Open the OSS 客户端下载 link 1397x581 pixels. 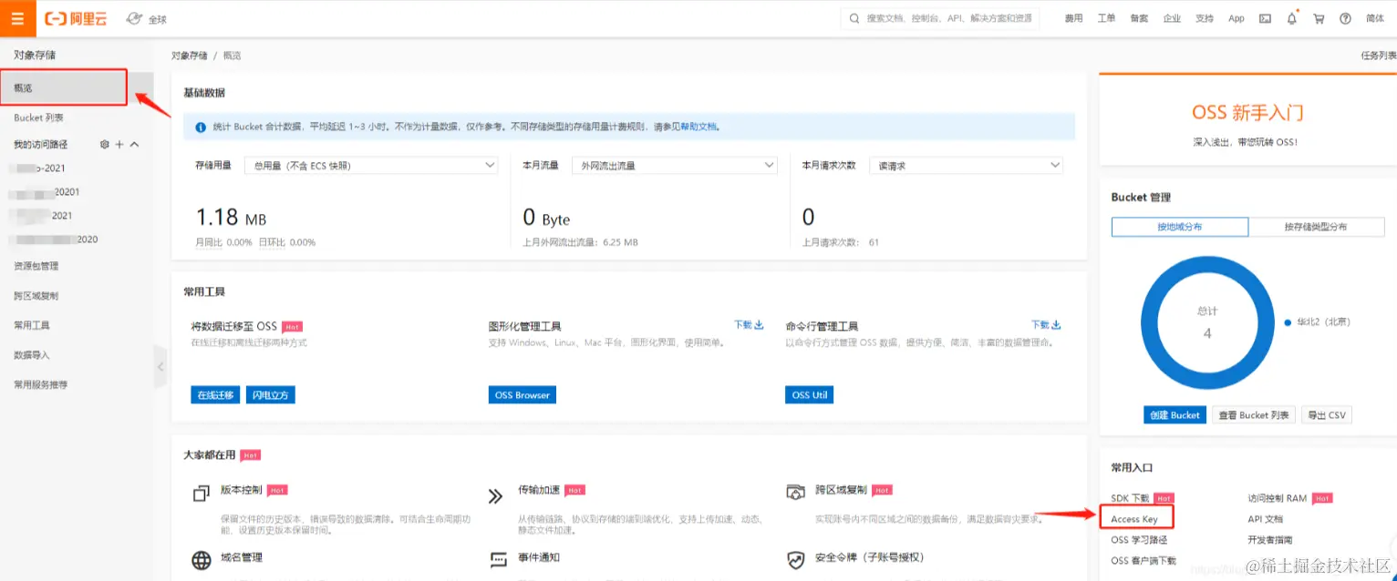[1143, 561]
